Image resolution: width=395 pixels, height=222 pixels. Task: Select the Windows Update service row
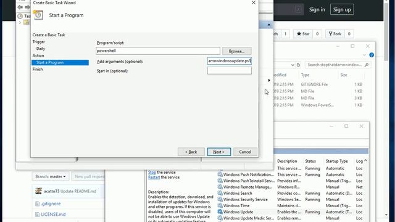[291, 212]
